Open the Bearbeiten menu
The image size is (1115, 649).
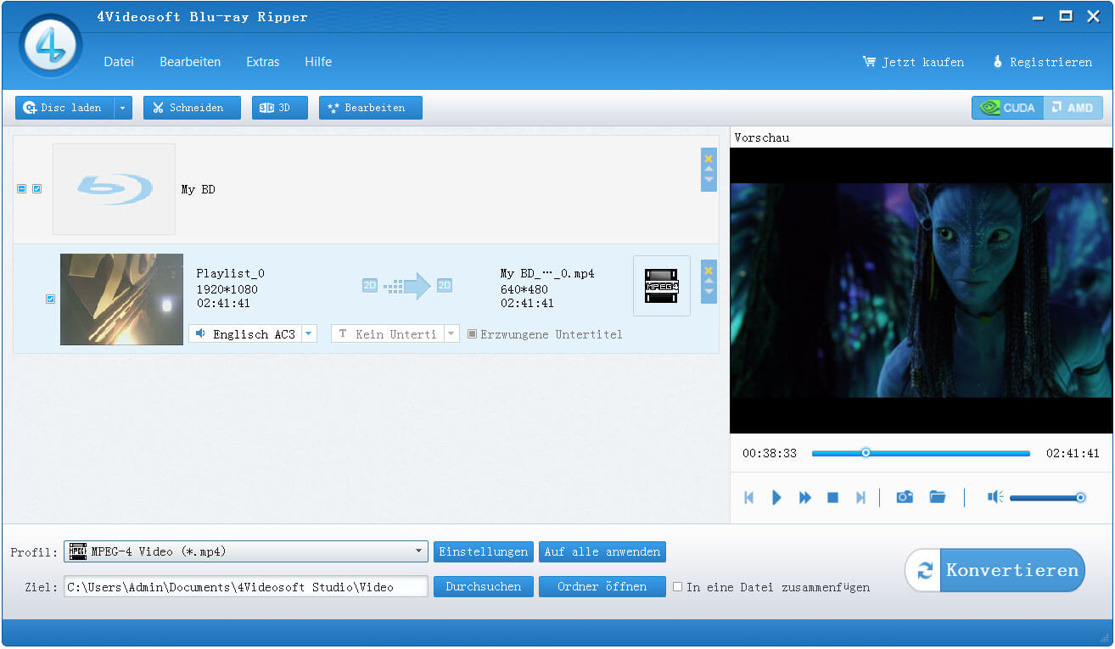pos(190,62)
